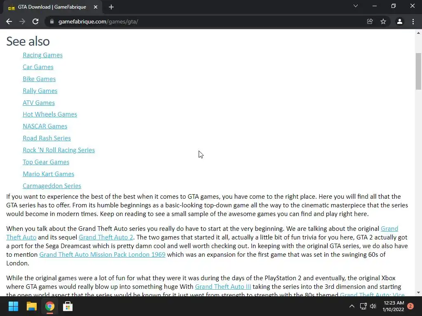
Task: Open the Racing Games link
Action: pos(42,55)
